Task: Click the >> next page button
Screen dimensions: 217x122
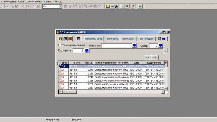Action: tap(155, 58)
